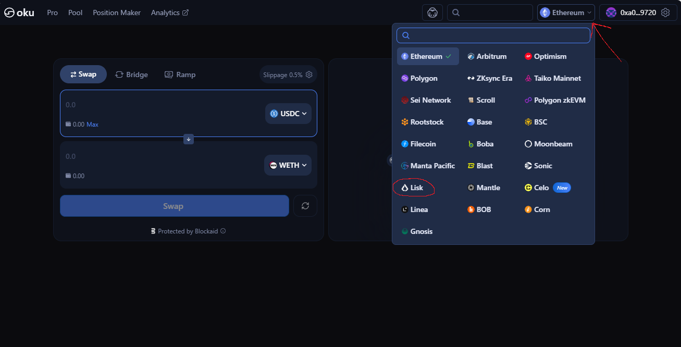Screen dimensions: 681x347
Task: Select Base network
Action: (x=480, y=122)
